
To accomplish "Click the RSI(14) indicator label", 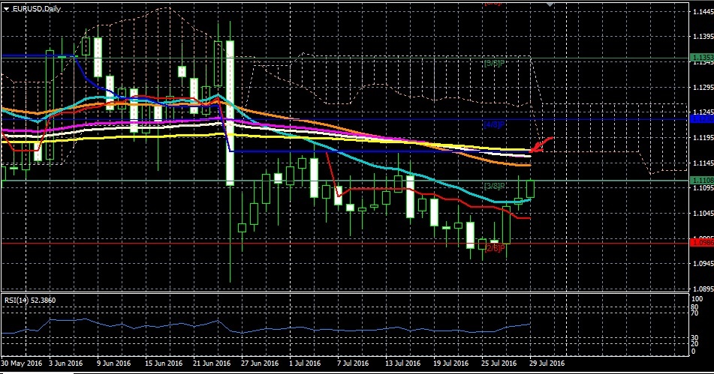I will coord(32,300).
